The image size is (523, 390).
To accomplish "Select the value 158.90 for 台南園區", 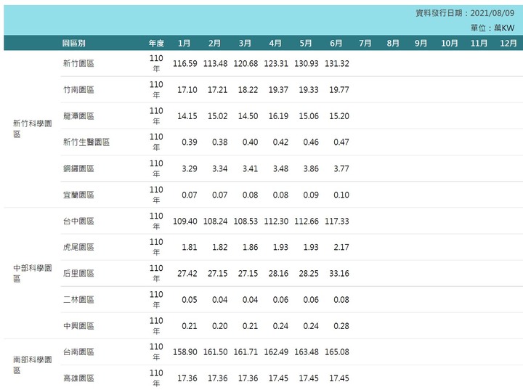I will click(185, 352).
